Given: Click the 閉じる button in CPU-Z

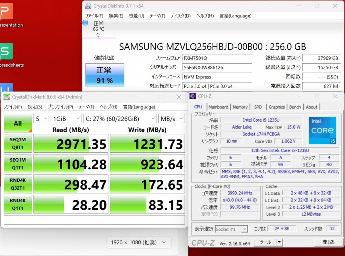Looking at the screenshot, I should 328,242.
